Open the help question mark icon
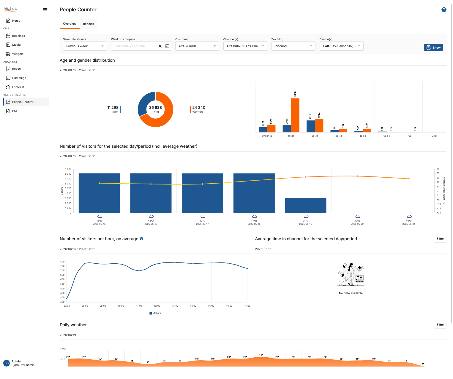The width and height of the screenshot is (453, 379). tap(444, 9)
